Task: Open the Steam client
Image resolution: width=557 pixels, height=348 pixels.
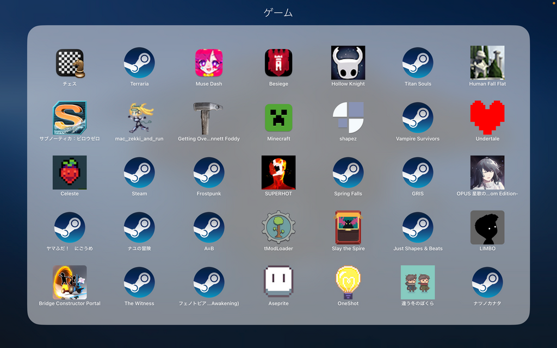Action: pos(139,172)
